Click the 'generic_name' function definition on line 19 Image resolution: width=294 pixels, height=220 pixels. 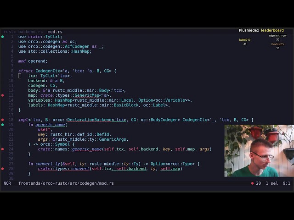[x=50, y=125]
